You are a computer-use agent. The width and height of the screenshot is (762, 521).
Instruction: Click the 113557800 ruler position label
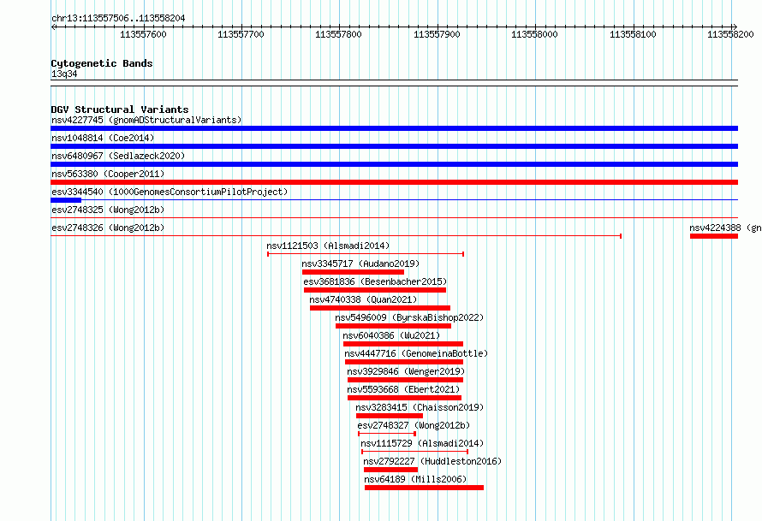pyautogui.click(x=338, y=34)
